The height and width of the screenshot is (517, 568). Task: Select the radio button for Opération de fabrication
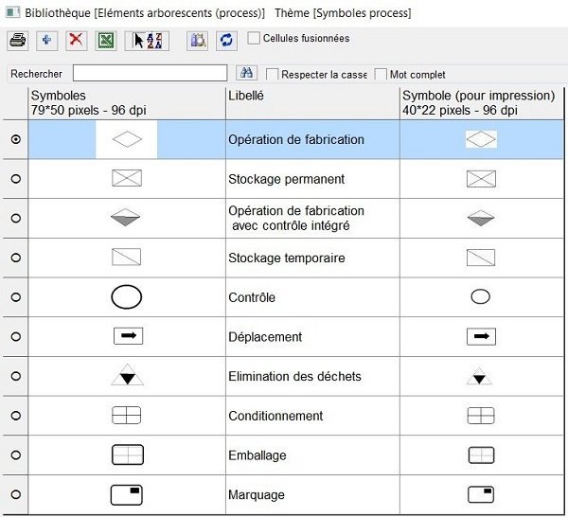[x=15, y=139]
